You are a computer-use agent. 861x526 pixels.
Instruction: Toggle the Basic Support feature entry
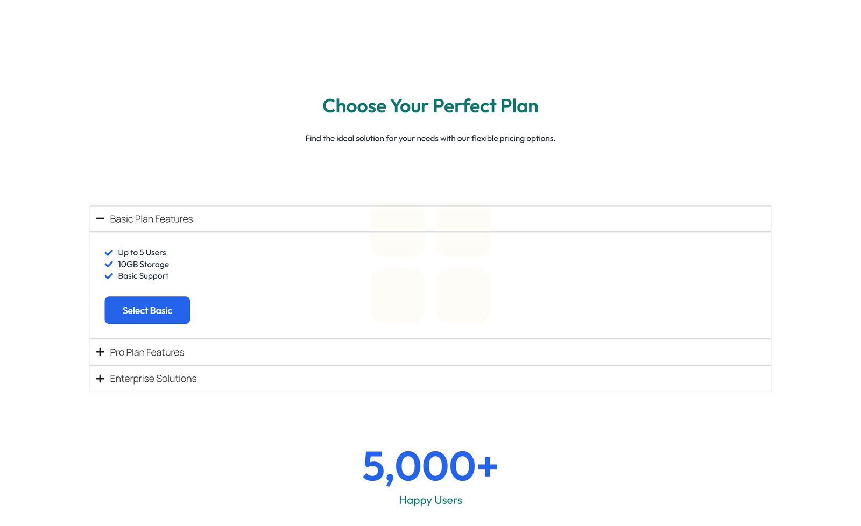(x=143, y=276)
